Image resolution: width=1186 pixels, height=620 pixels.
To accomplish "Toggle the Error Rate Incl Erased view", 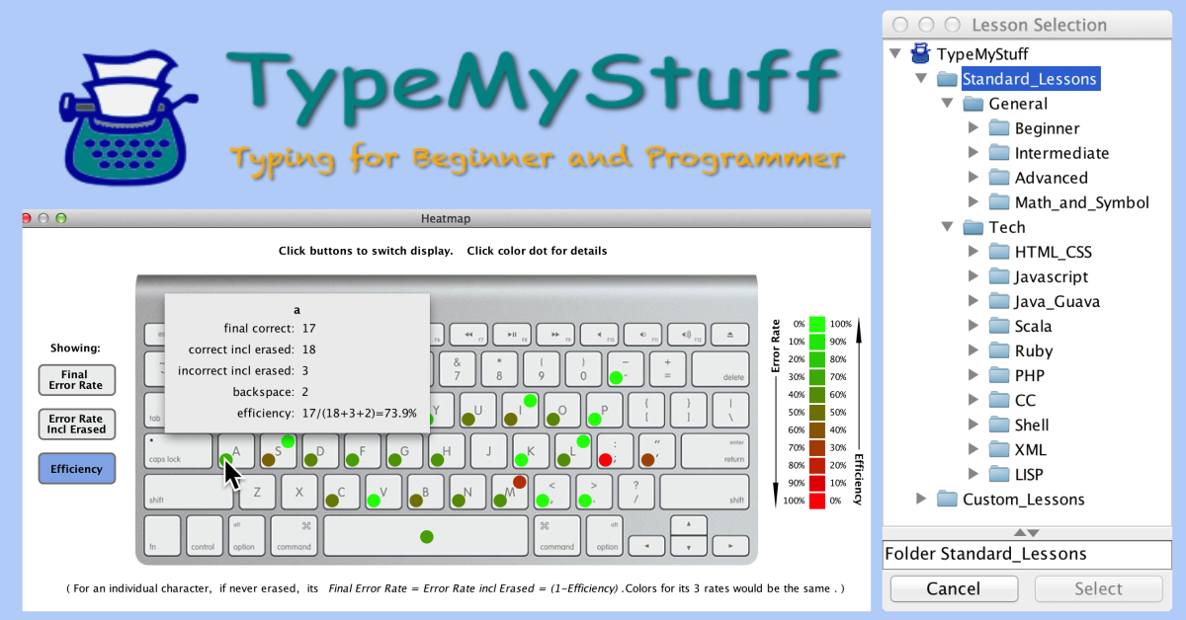I will [x=76, y=424].
